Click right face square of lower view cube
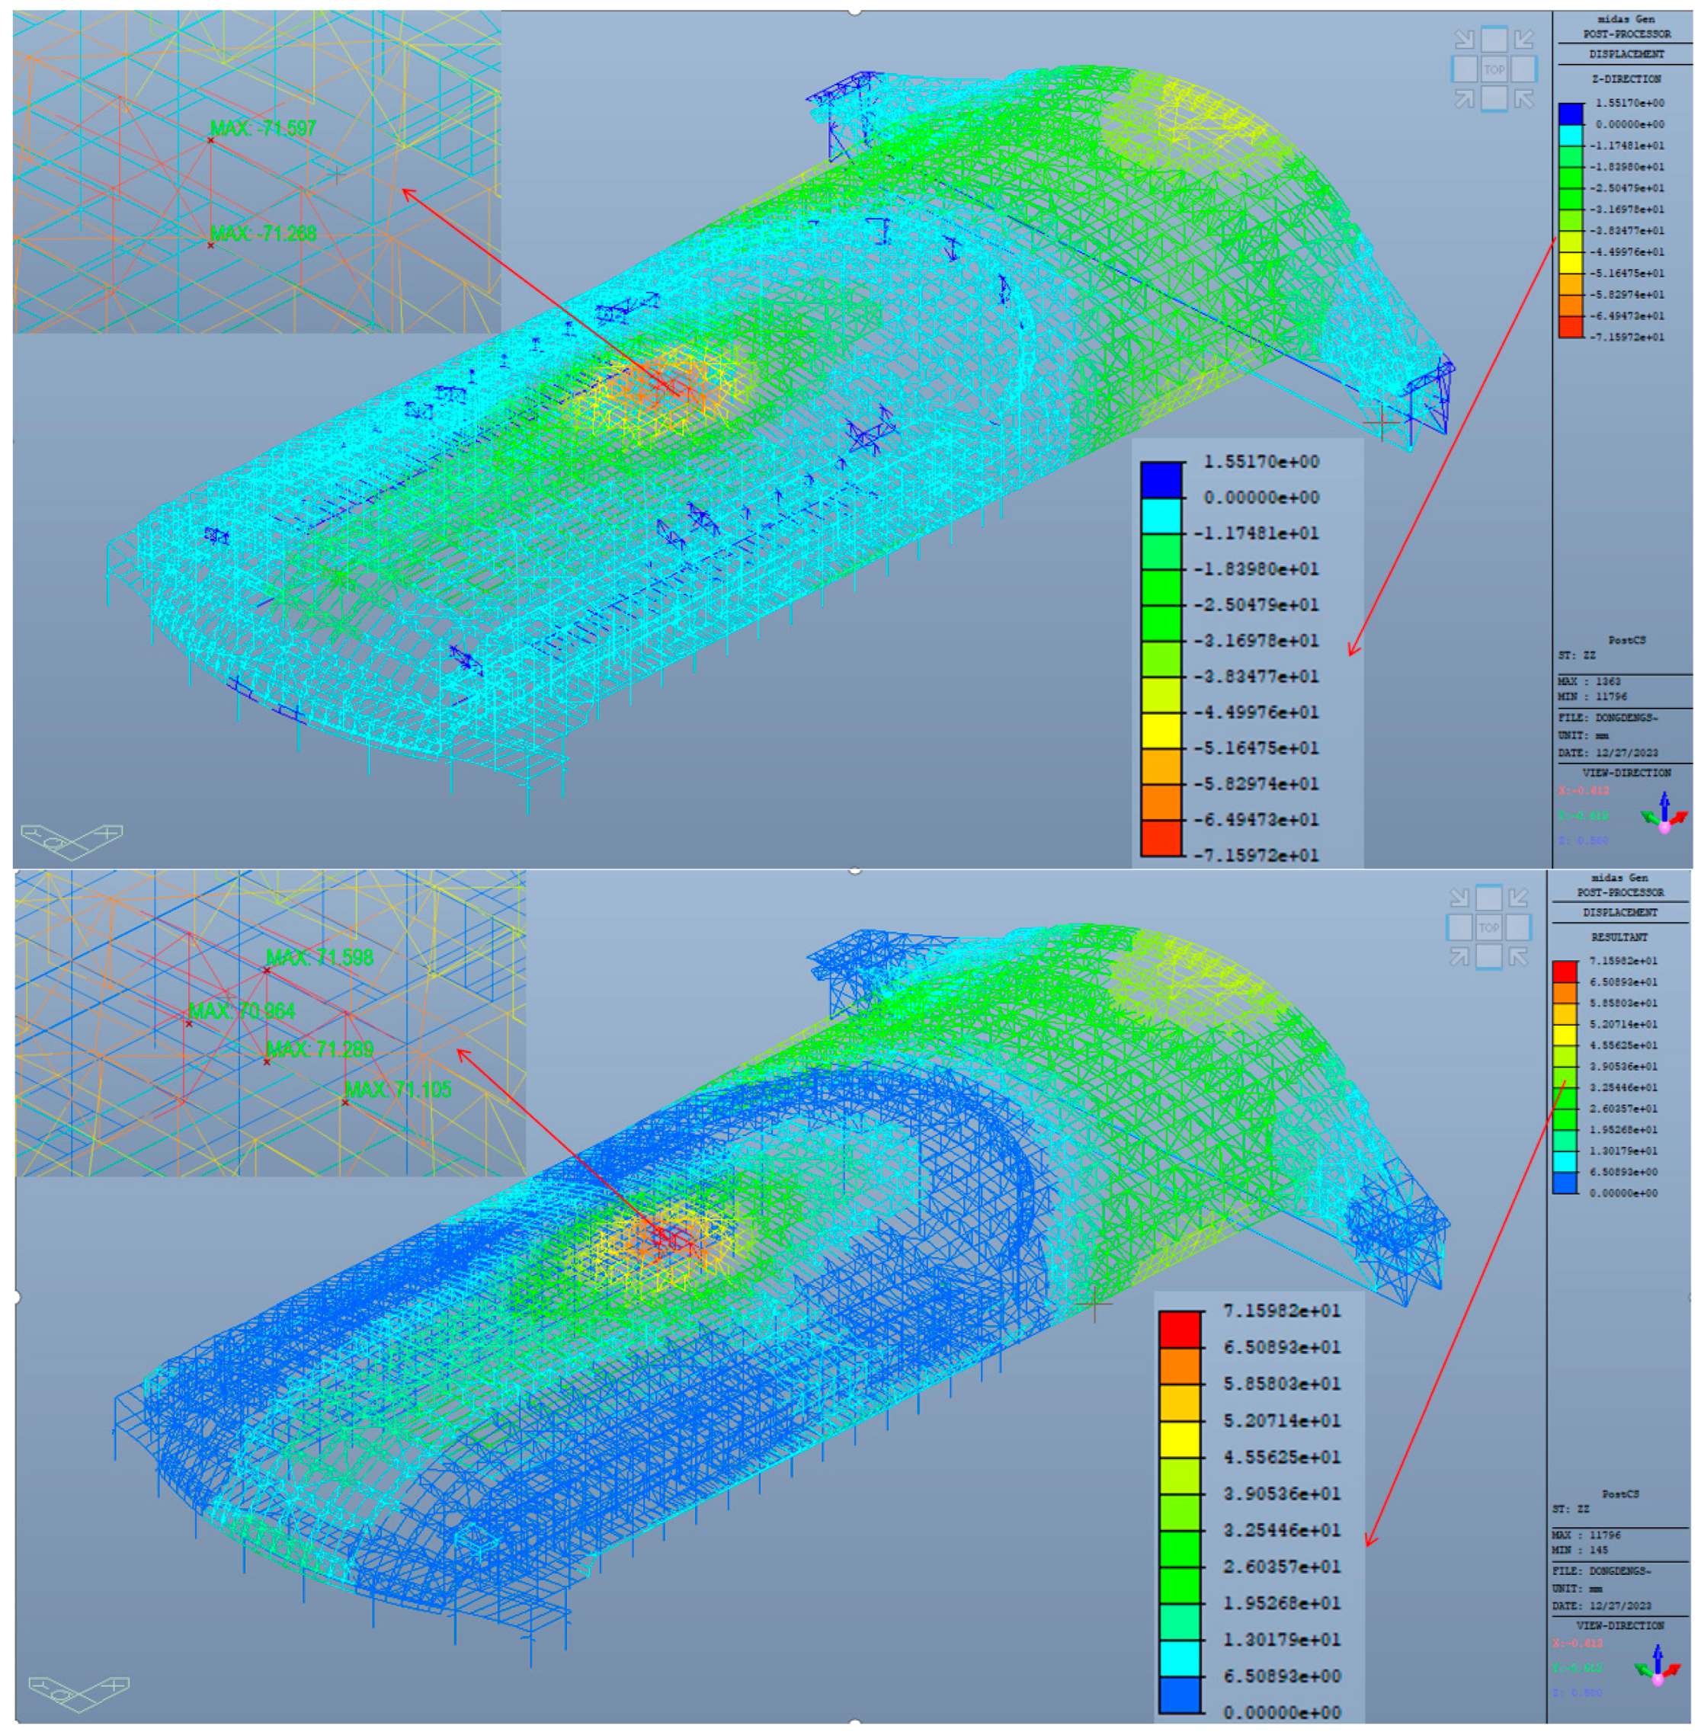The height and width of the screenshot is (1735, 1701). 1518,927
